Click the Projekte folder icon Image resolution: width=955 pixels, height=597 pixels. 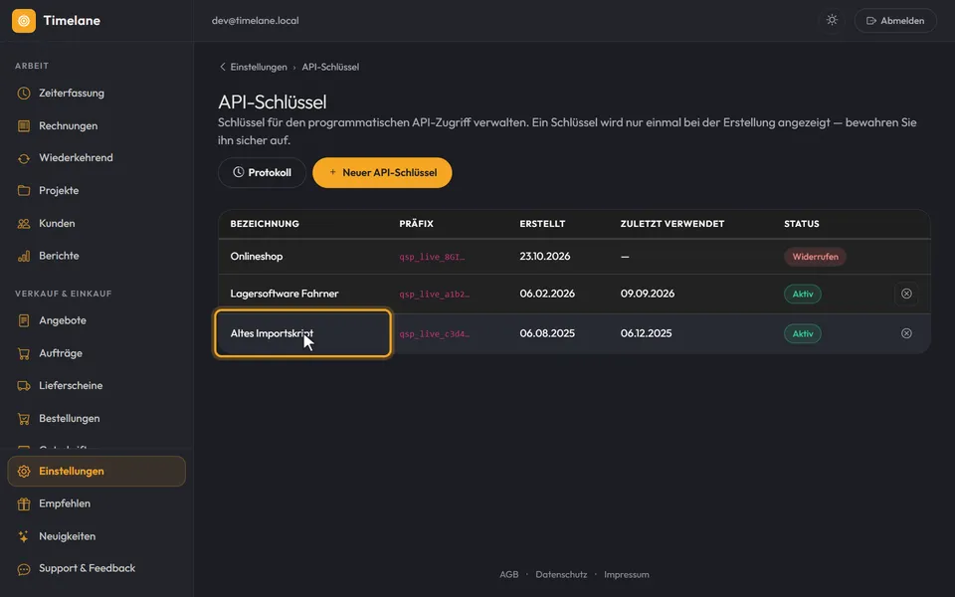24,191
